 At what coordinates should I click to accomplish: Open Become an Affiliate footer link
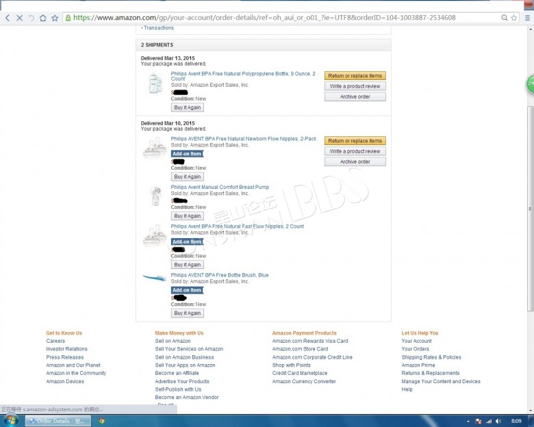pyautogui.click(x=177, y=373)
